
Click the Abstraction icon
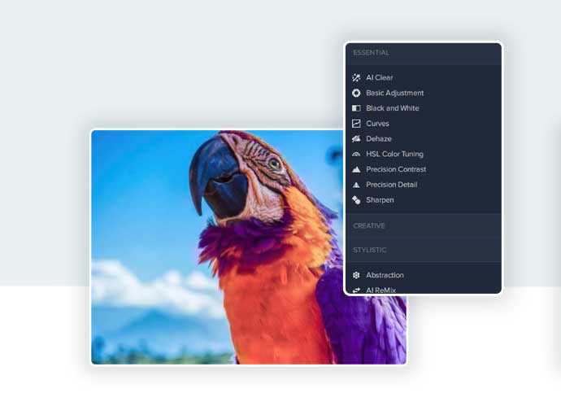[x=356, y=275]
